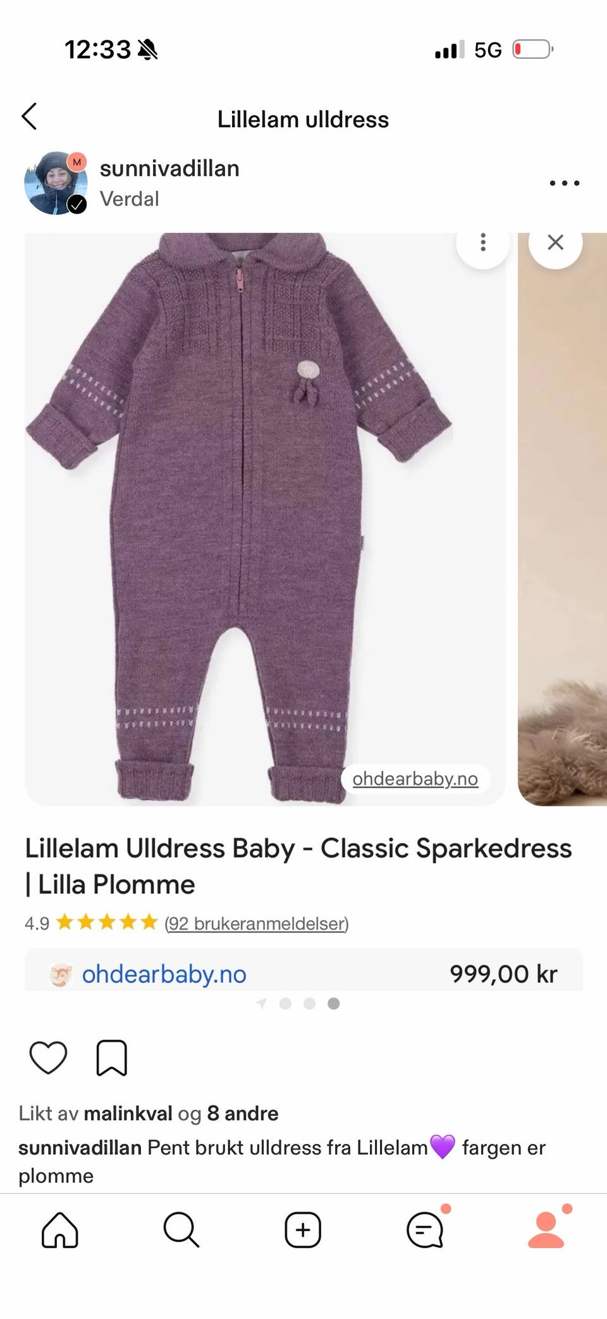This screenshot has width=607, height=1319.
Task: Open the post options three-dot menu
Action: [x=564, y=183]
